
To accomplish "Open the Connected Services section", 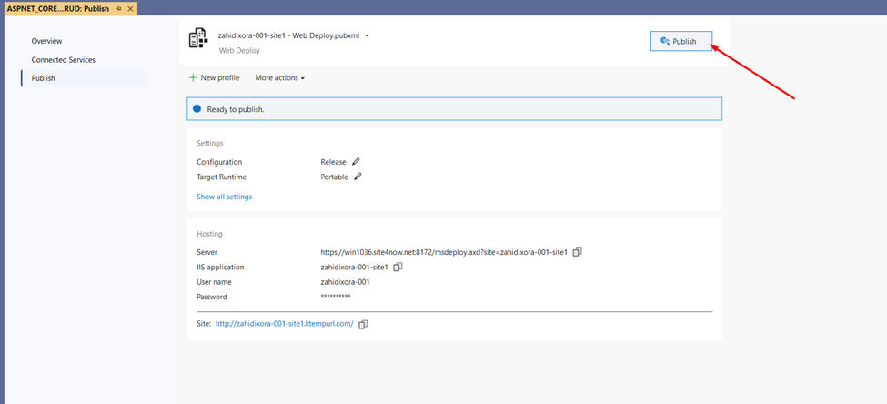I will click(63, 60).
